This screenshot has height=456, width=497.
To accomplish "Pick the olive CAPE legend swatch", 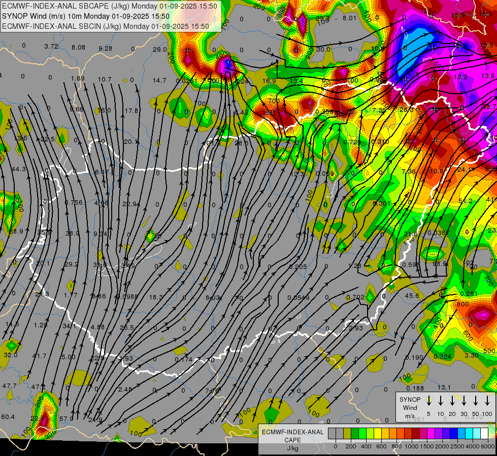I will (x=347, y=434).
